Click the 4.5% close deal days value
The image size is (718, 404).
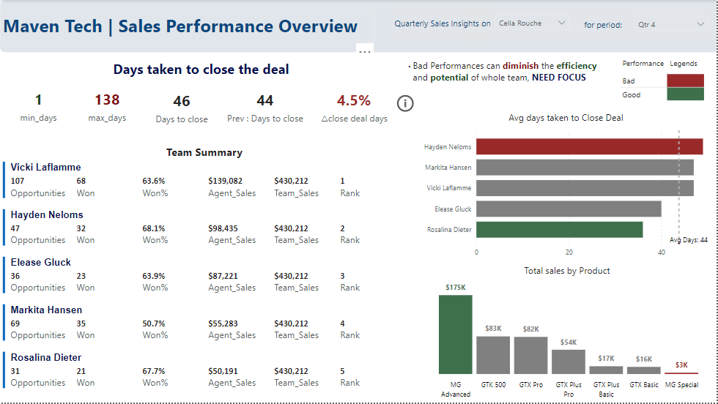coord(353,100)
